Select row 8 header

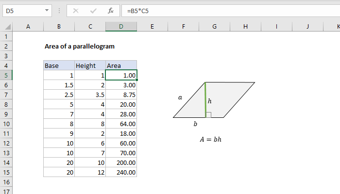[6, 105]
